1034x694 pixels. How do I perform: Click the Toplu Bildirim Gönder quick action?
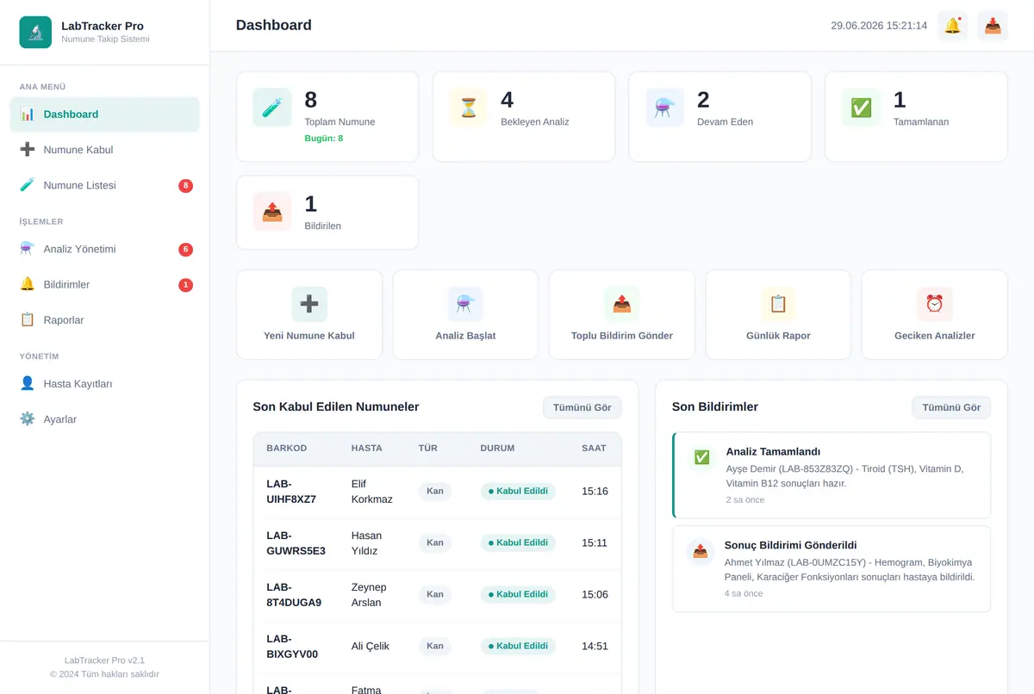[x=622, y=315]
